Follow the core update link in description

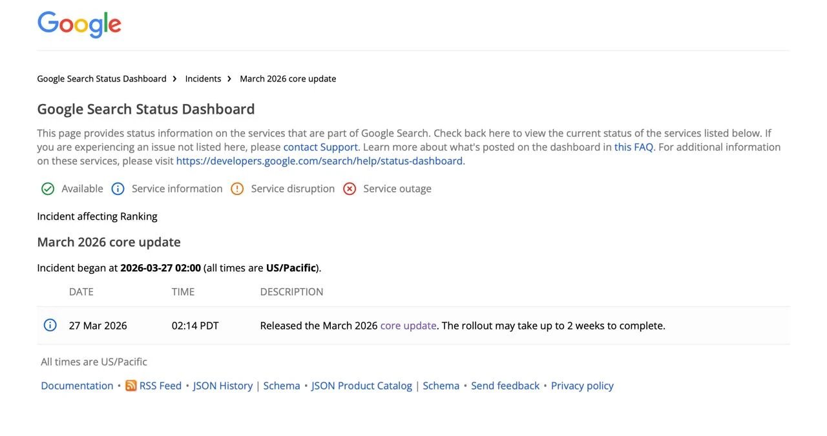click(408, 326)
